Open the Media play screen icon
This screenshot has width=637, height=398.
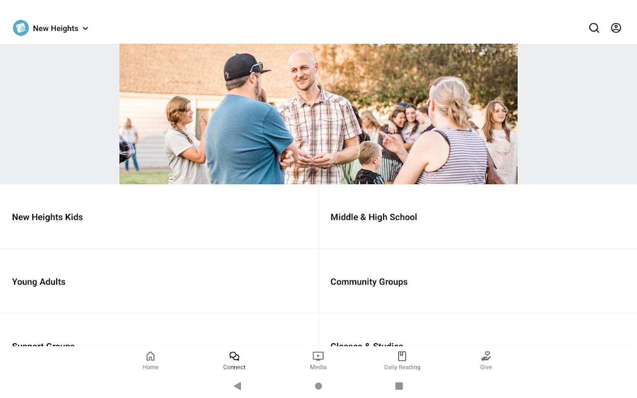[318, 356]
